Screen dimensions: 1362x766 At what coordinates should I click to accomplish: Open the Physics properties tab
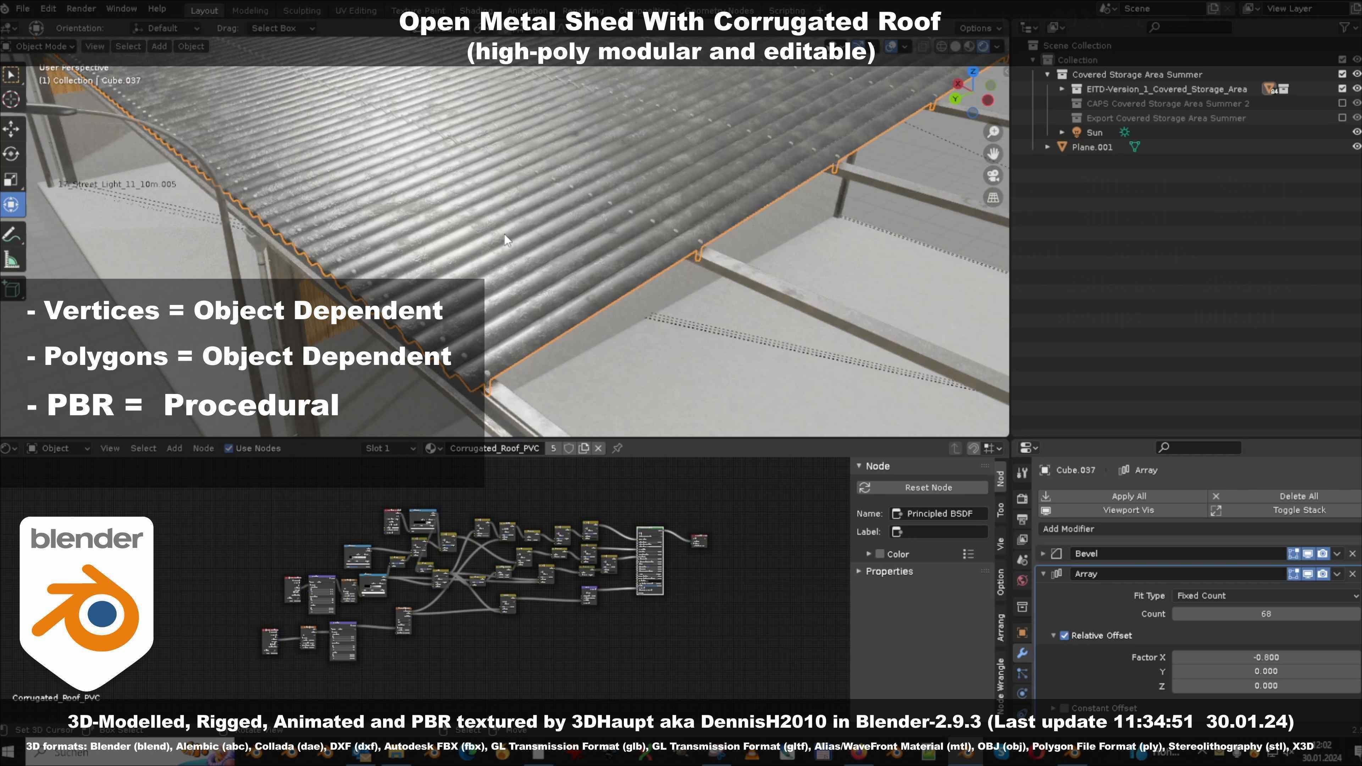click(1022, 694)
